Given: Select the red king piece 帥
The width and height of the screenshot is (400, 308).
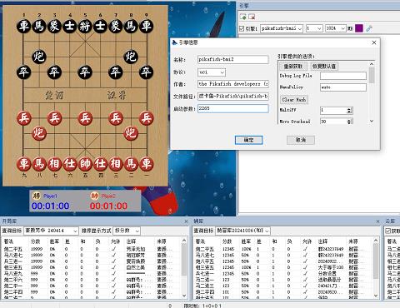Looking at the screenshot, I should (x=85, y=164).
